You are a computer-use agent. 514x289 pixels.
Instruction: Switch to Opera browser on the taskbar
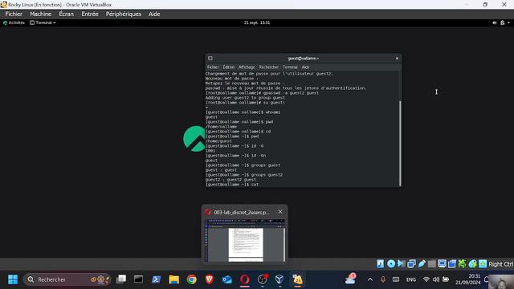coord(244,279)
